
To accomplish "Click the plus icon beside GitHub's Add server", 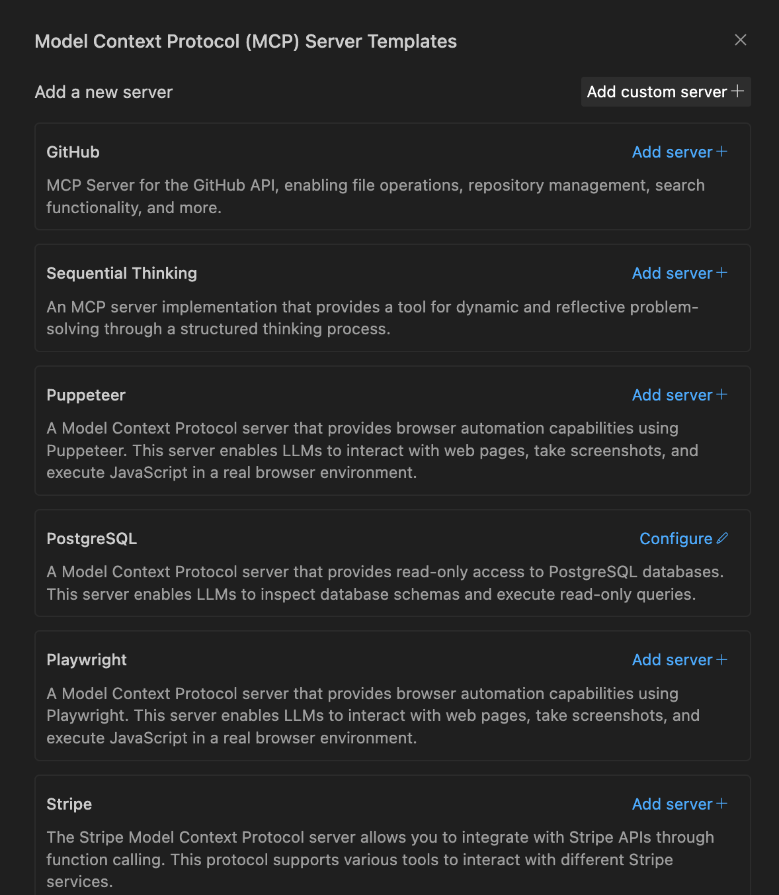I will 722,152.
